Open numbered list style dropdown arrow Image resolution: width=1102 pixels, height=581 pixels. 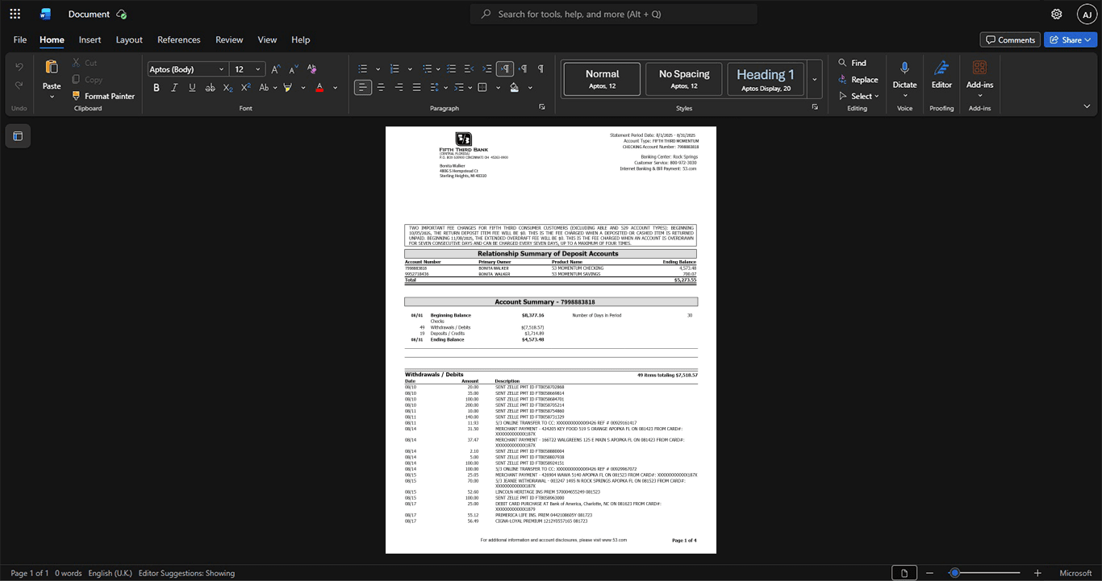pos(410,69)
